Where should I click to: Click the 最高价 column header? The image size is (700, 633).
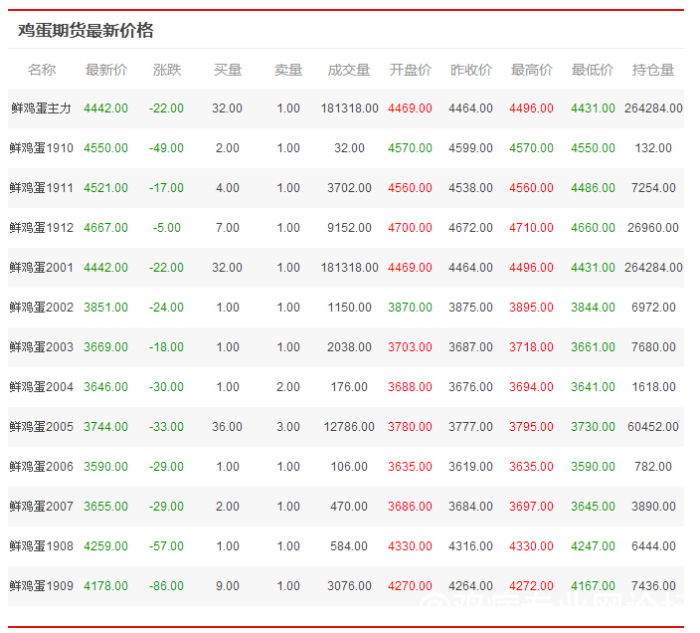click(532, 70)
